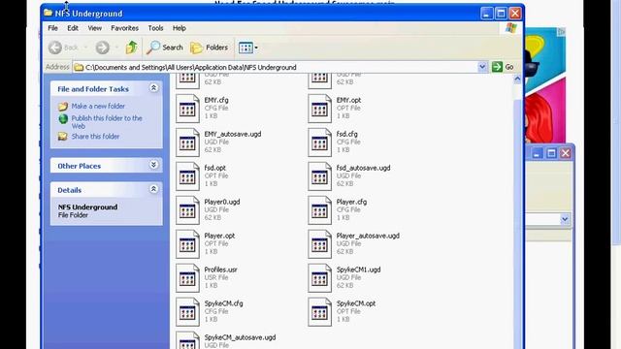Image resolution: width=621 pixels, height=349 pixels.
Task: Maximize the background window
Action: pyautogui.click(x=551, y=153)
